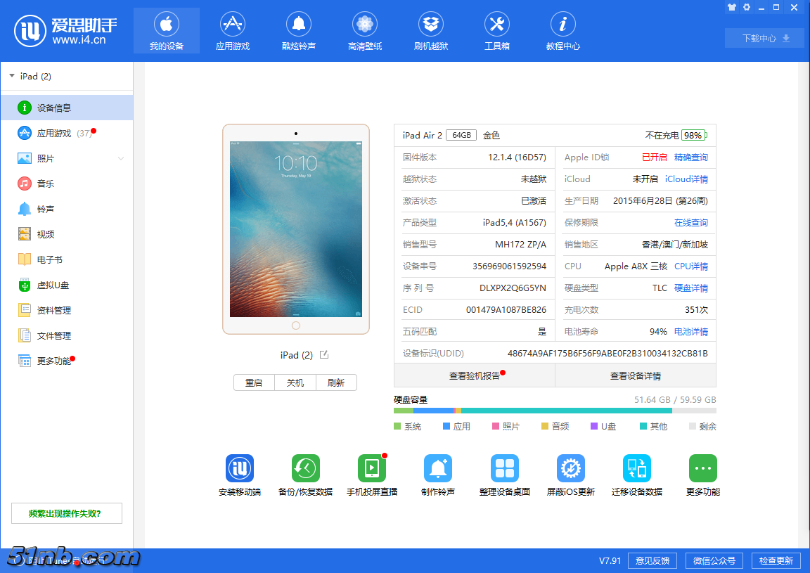
Task: Go to the 工具箱 toolbox tab
Action: [497, 32]
